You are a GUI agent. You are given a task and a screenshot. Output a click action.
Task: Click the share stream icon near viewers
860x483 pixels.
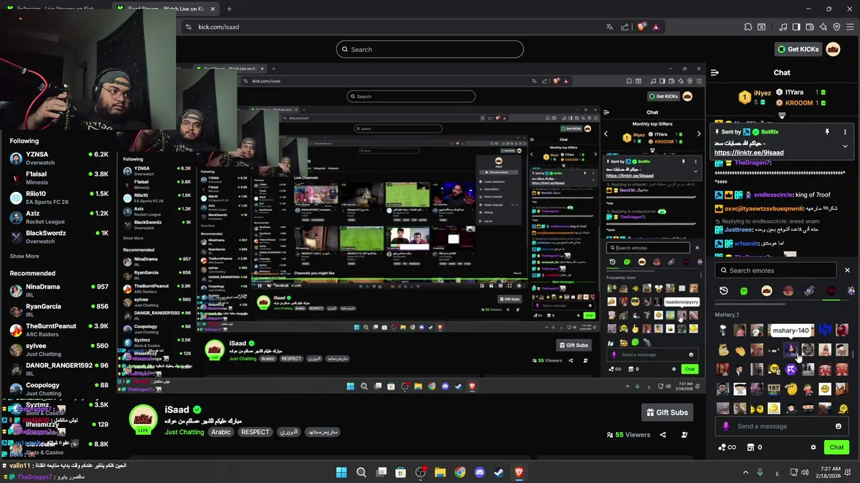(663, 435)
